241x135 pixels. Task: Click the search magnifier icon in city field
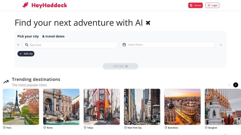point(27,45)
